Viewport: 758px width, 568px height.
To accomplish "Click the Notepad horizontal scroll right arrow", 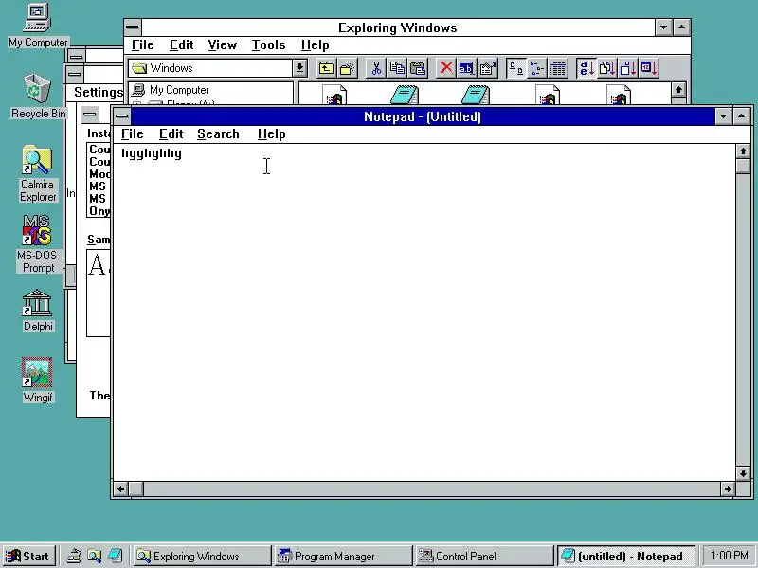I will click(728, 488).
